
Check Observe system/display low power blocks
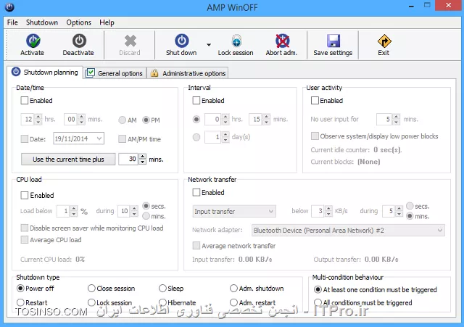pos(315,136)
